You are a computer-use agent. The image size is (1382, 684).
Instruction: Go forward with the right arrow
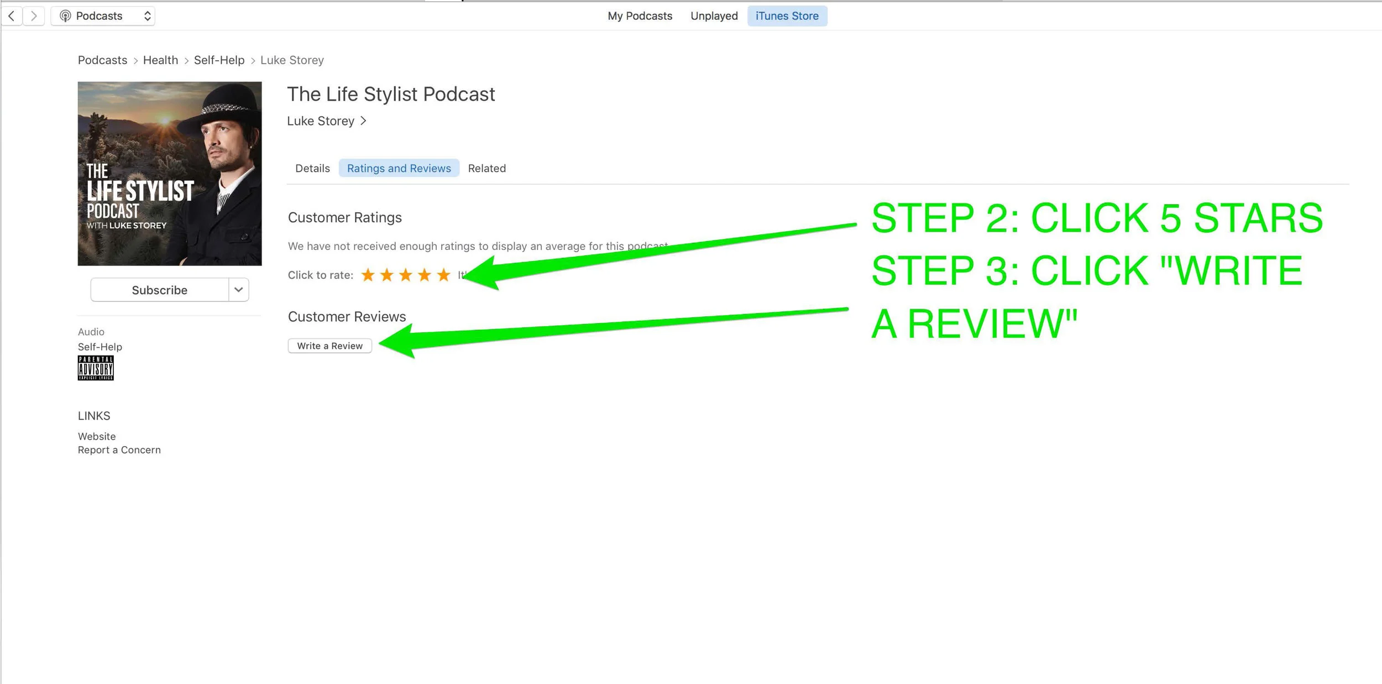point(34,16)
